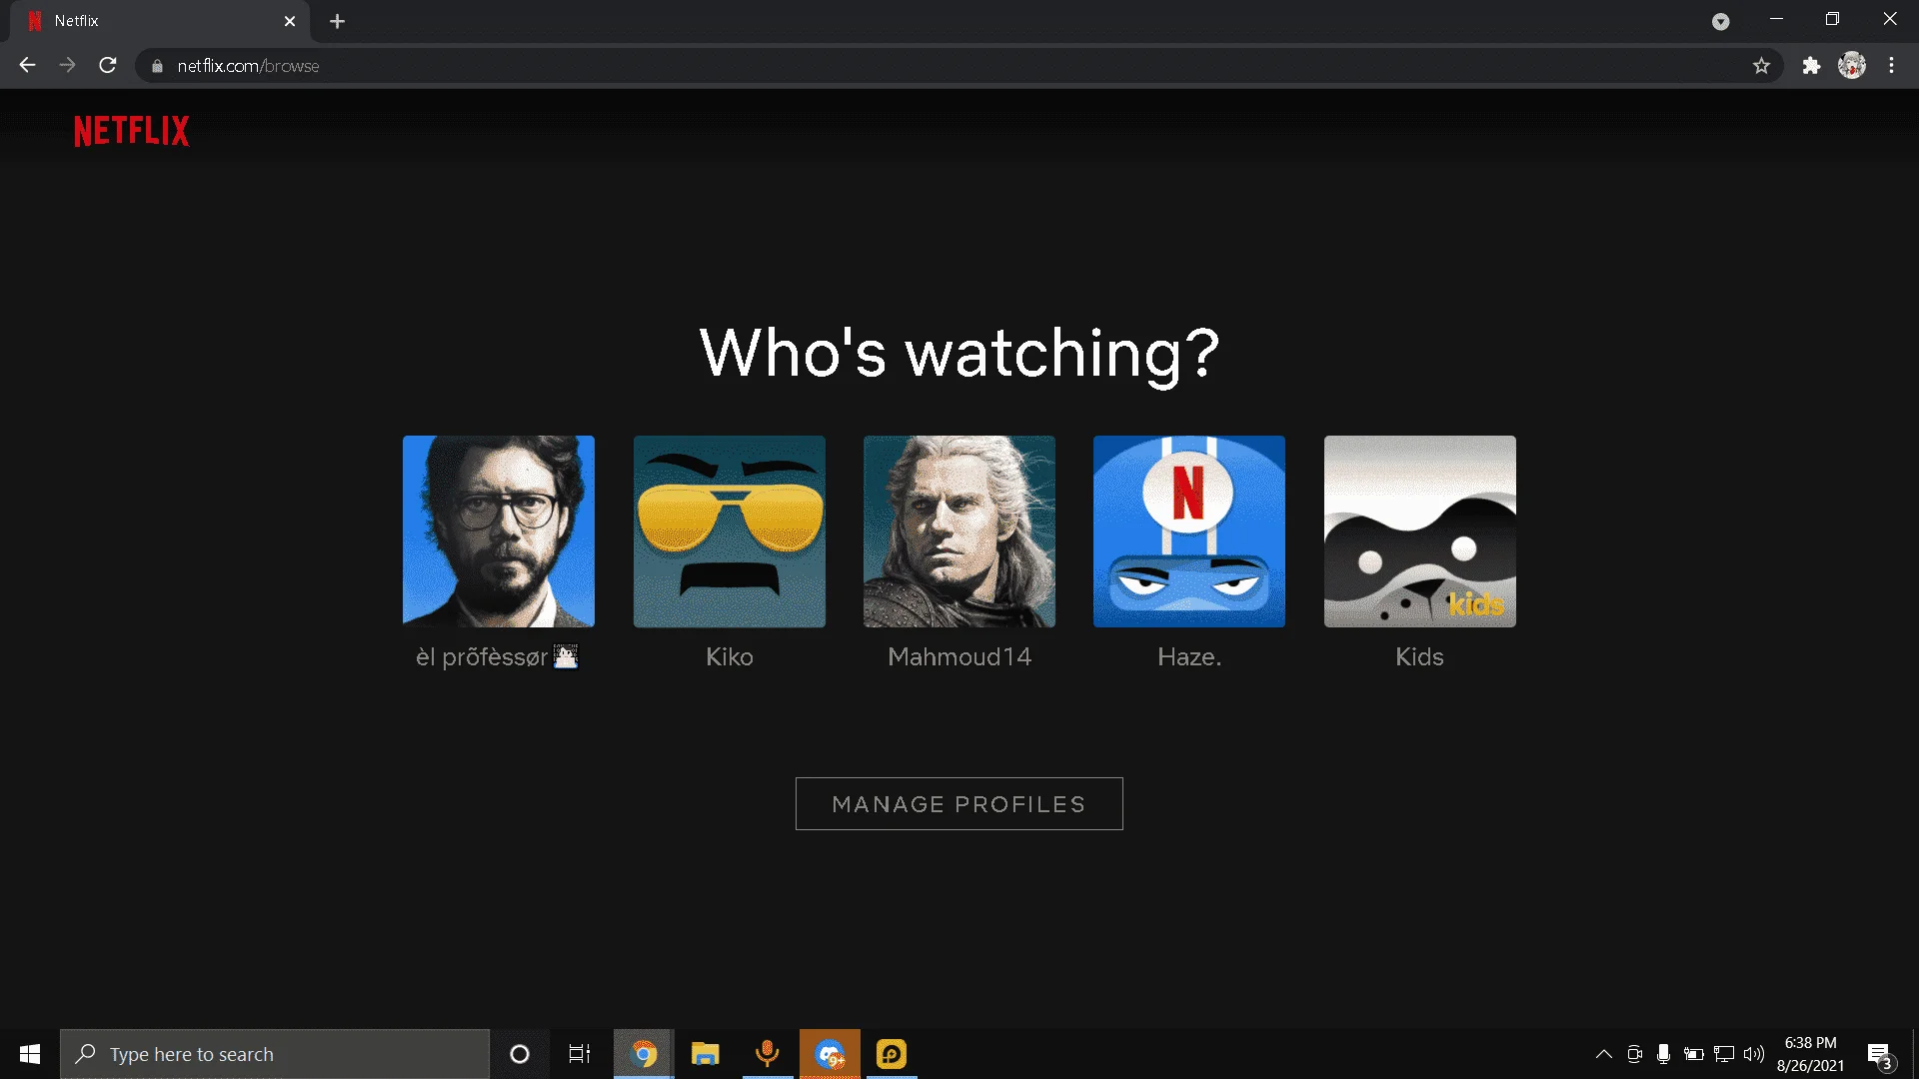Click the Type here to search box

point(275,1054)
